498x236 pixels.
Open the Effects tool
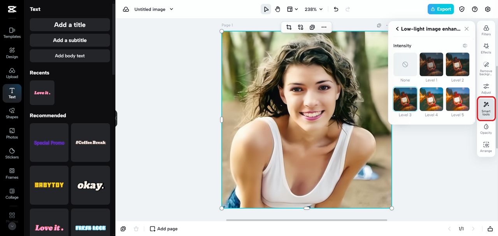[486, 49]
